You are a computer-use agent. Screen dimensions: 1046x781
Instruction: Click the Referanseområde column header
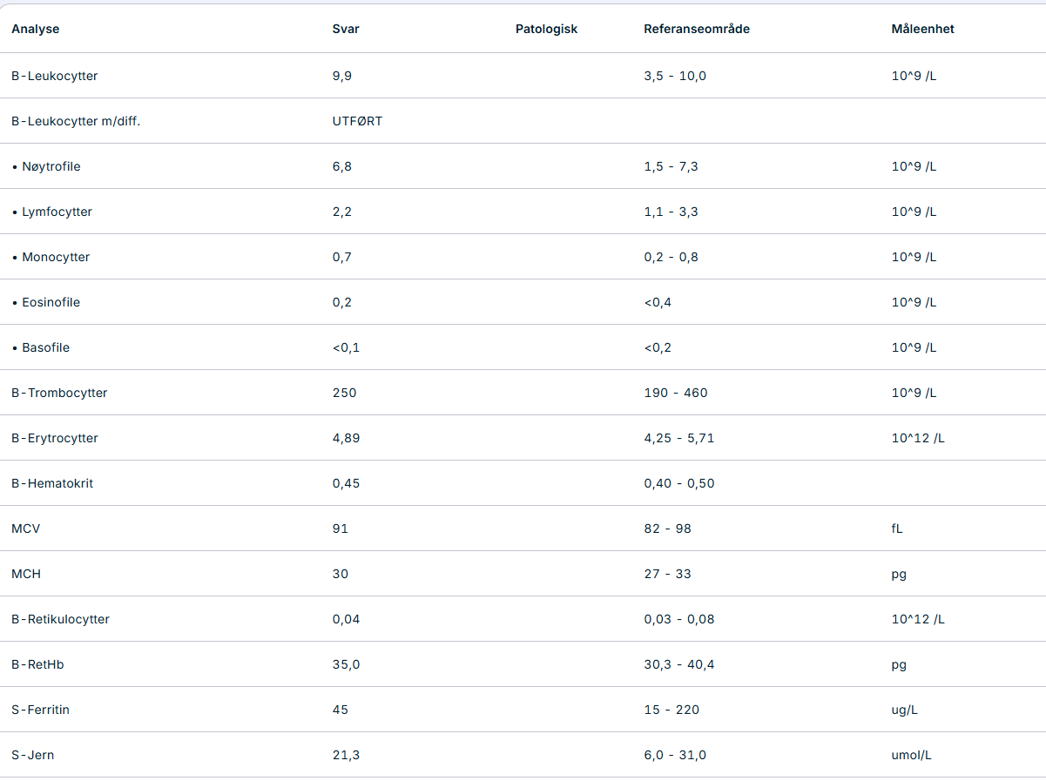click(x=697, y=29)
